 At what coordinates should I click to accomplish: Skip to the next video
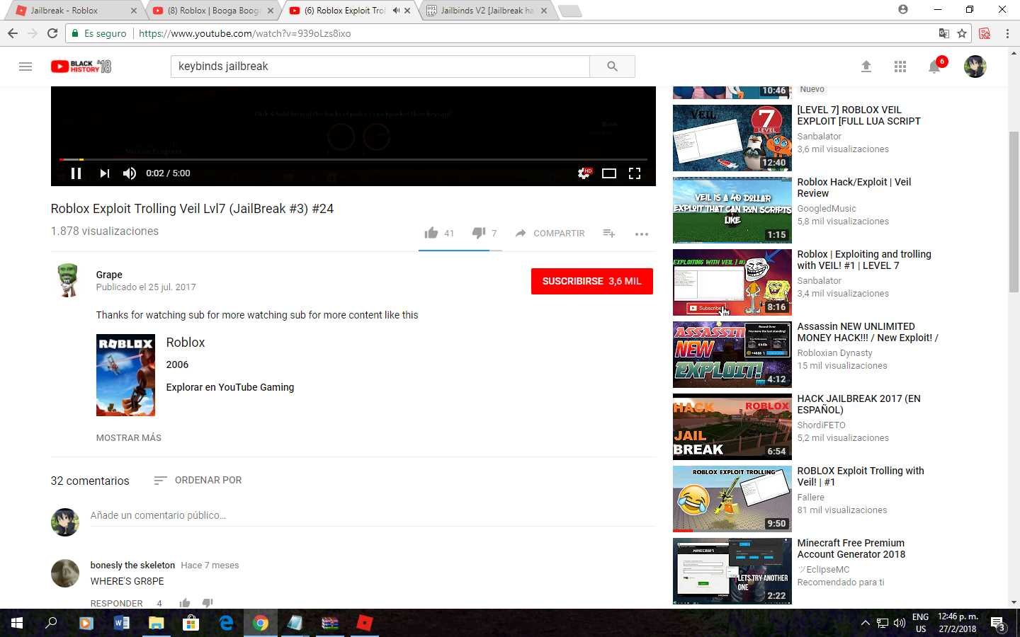pyautogui.click(x=105, y=173)
